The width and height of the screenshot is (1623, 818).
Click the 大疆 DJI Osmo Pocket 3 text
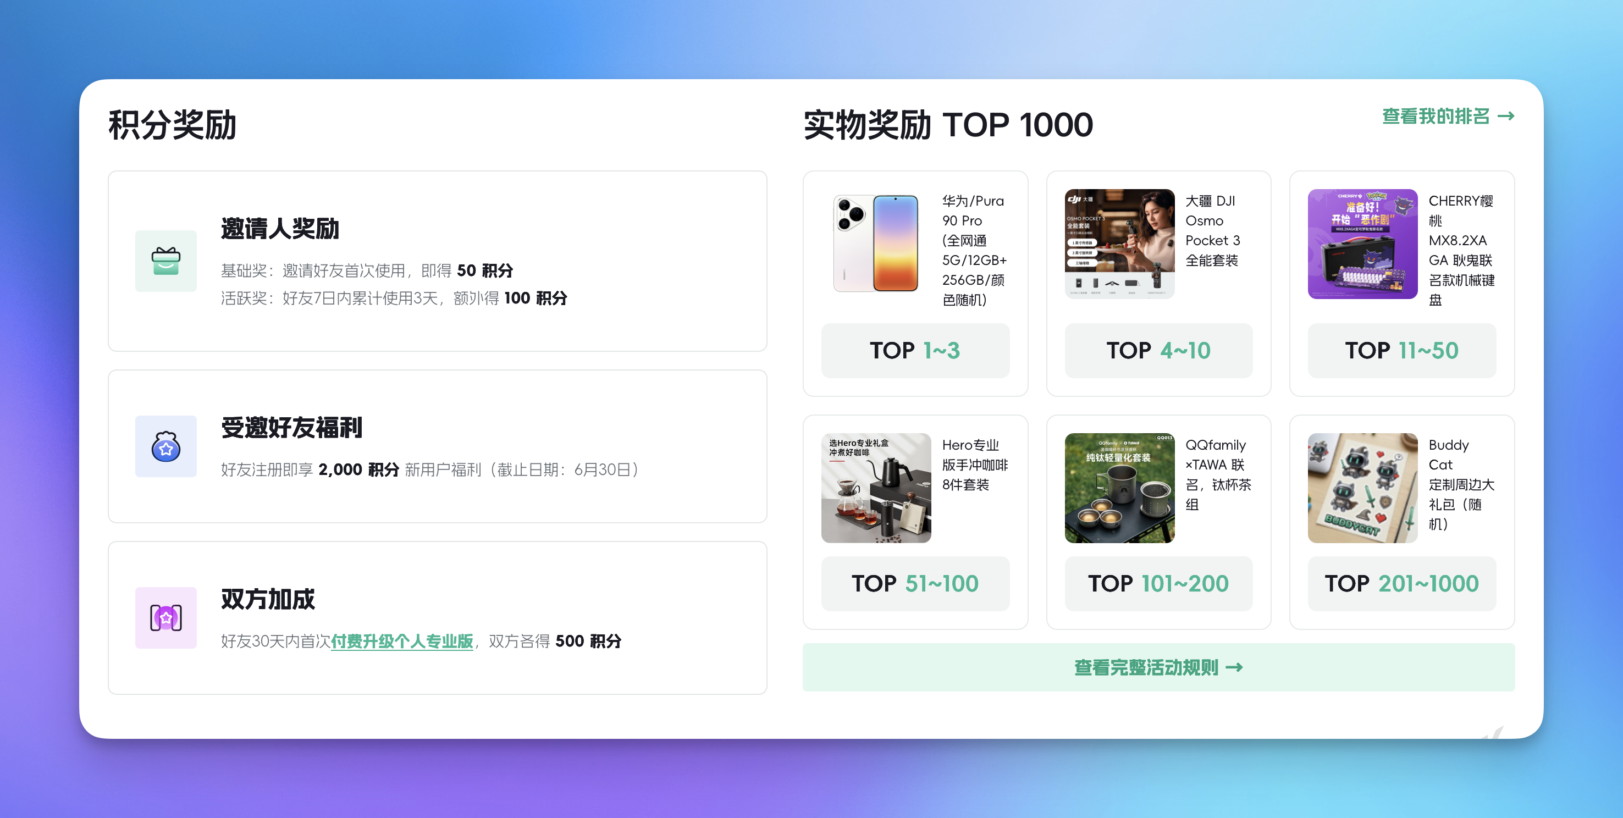point(1213,230)
